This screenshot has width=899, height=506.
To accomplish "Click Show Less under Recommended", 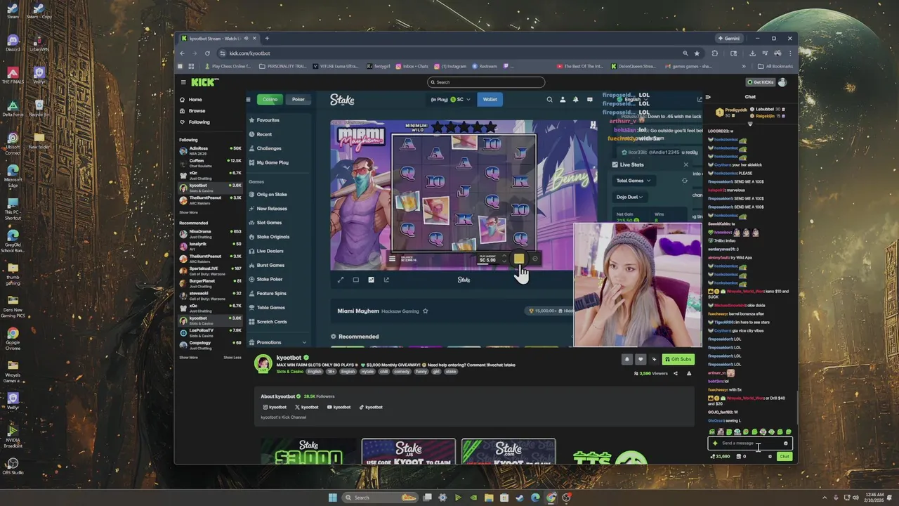I will (x=232, y=357).
